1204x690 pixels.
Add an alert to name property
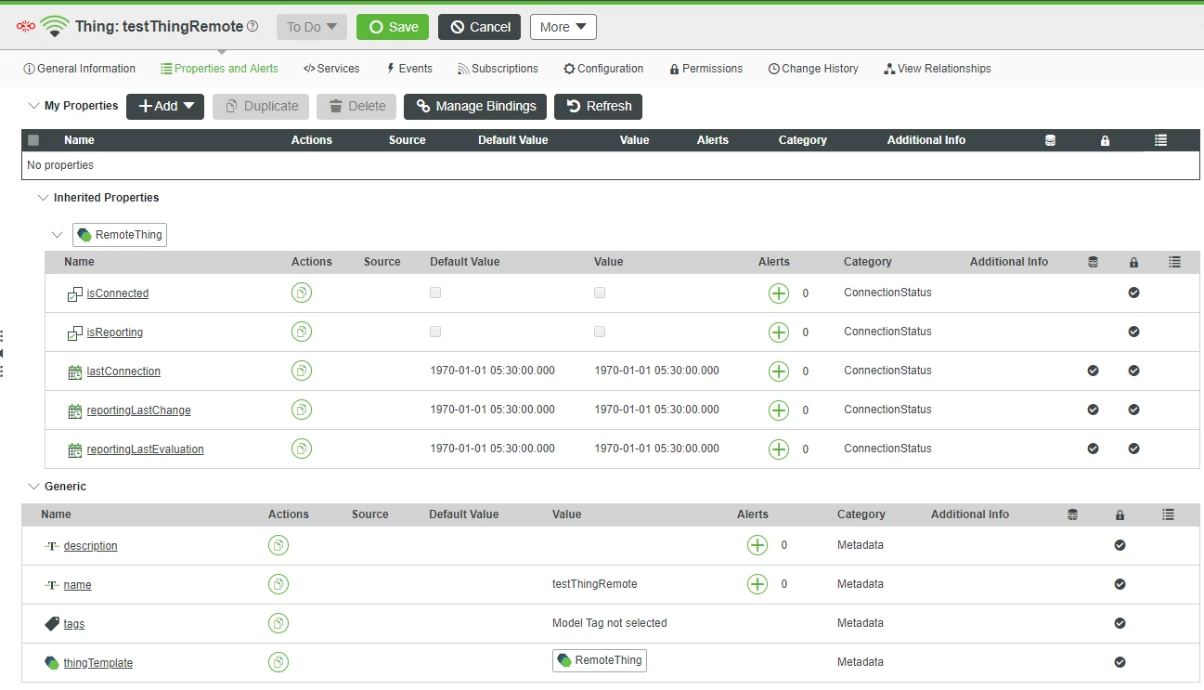(x=757, y=584)
